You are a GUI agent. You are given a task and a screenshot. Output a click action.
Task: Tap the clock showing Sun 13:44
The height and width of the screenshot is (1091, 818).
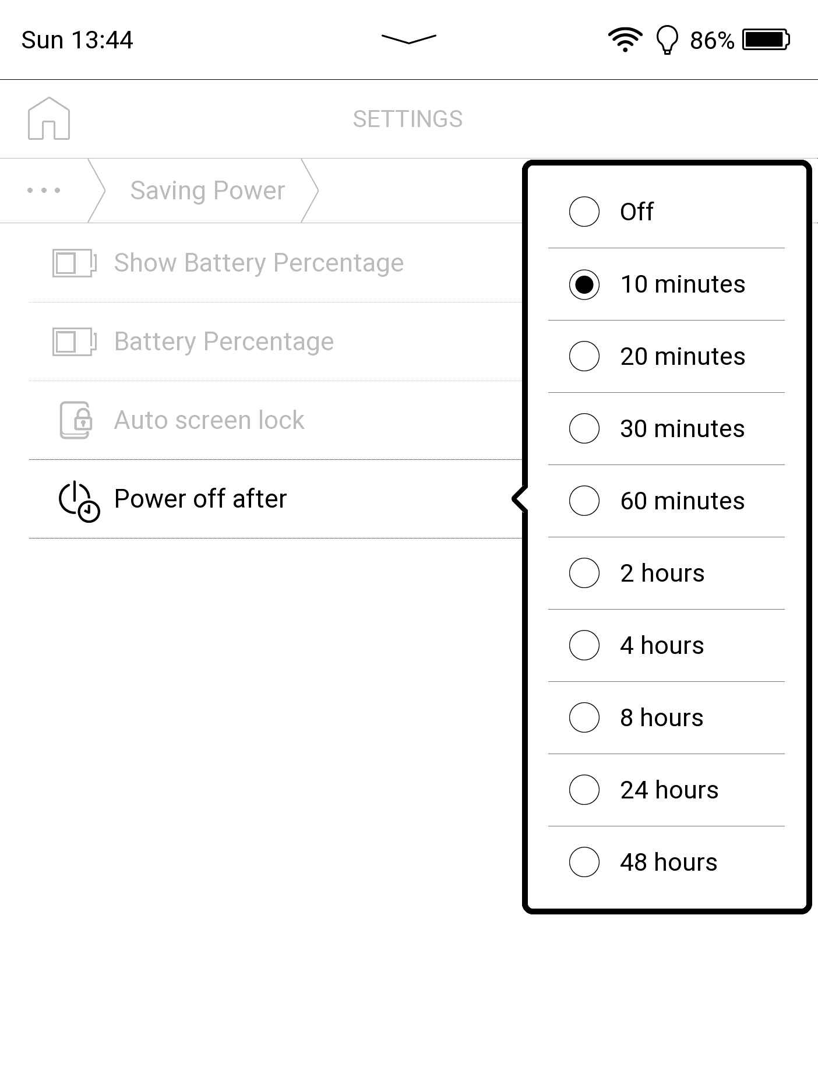click(77, 40)
